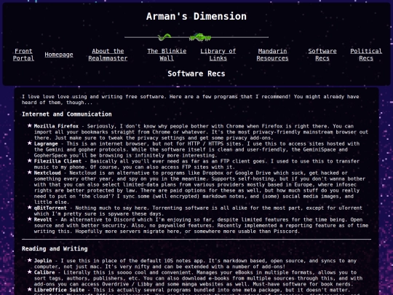This screenshot has height=295, width=393.
Task: Click the qBitTorrent entry name
Action: pyautogui.click(x=50, y=208)
